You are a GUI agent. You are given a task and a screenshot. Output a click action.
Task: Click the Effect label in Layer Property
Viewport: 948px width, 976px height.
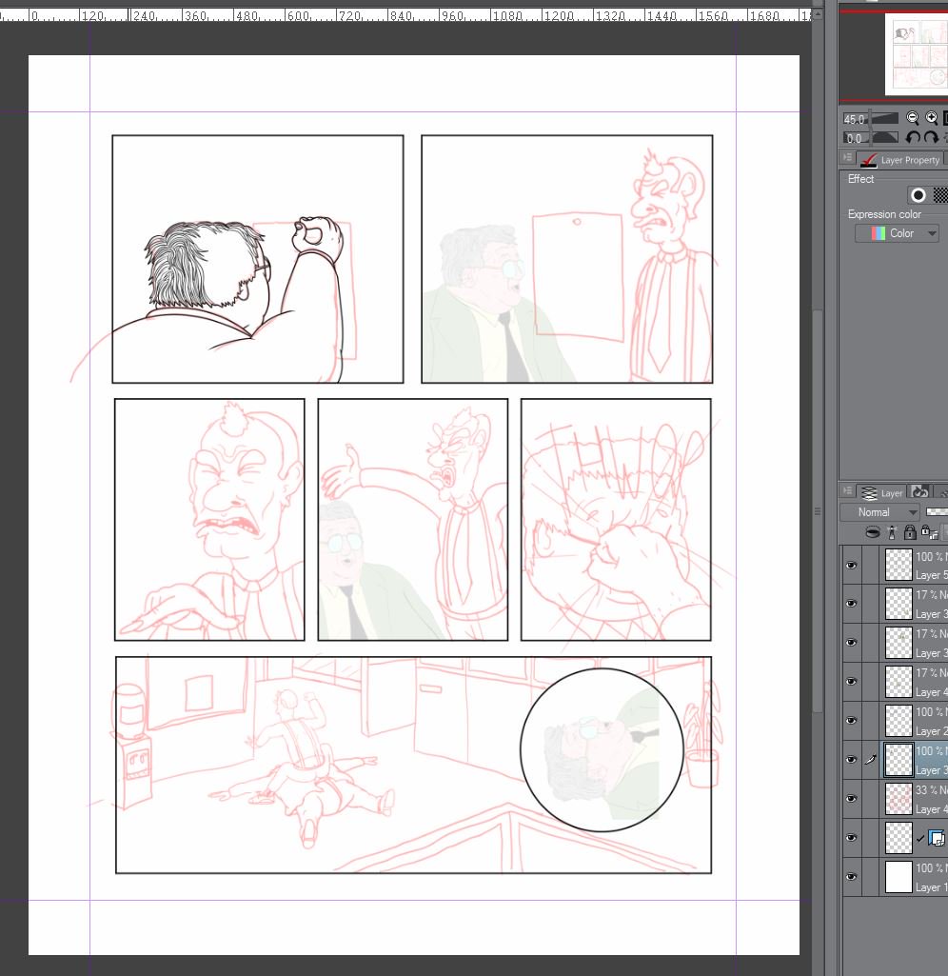(x=861, y=179)
